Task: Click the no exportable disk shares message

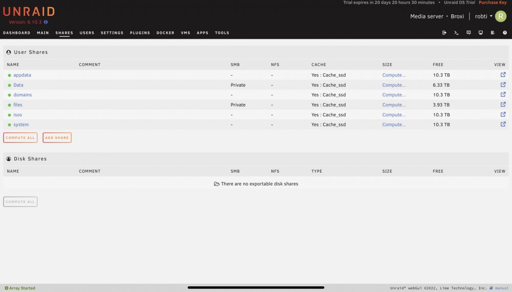Action: click(x=256, y=184)
